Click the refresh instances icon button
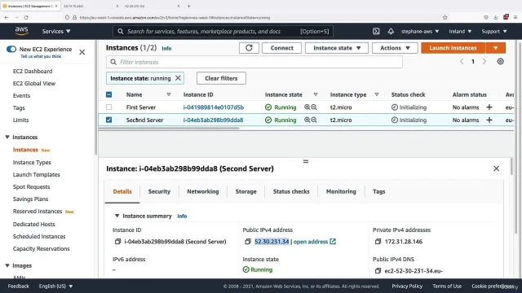 tap(249, 48)
